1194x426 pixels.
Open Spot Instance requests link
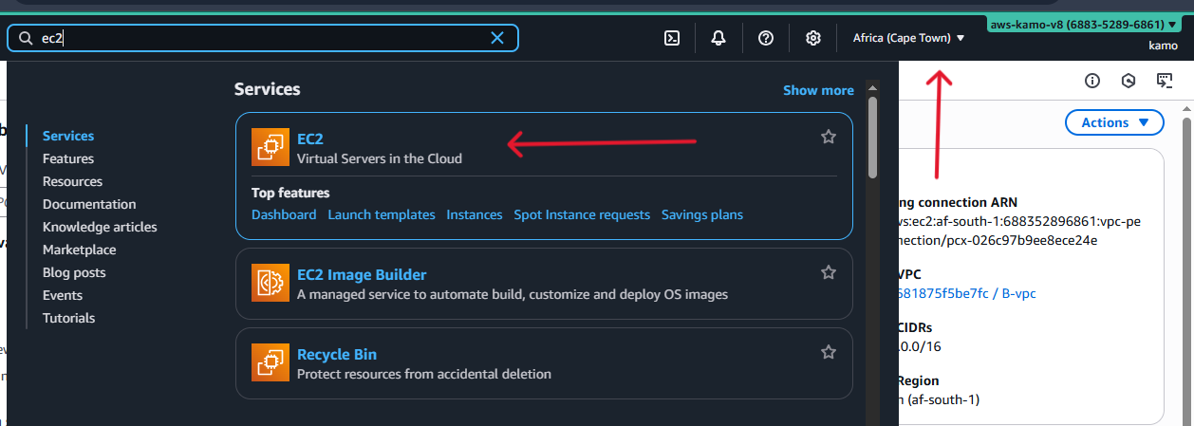point(582,214)
